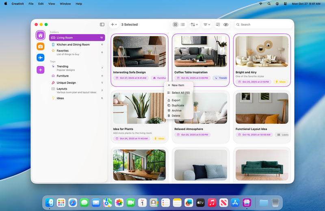Switch to the blue airplane library

pyautogui.click(x=40, y=58)
